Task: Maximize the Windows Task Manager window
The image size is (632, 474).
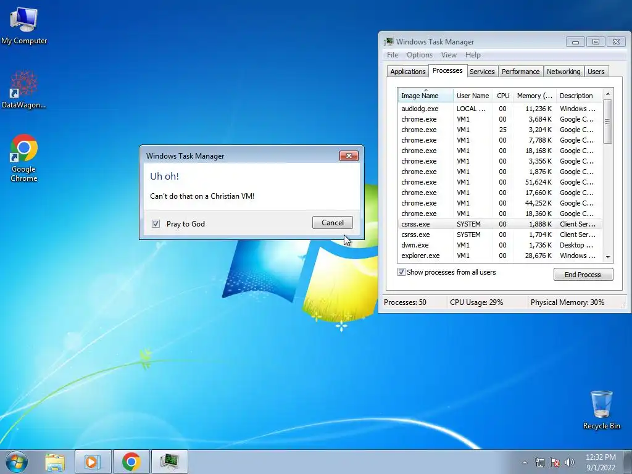Action: click(596, 42)
